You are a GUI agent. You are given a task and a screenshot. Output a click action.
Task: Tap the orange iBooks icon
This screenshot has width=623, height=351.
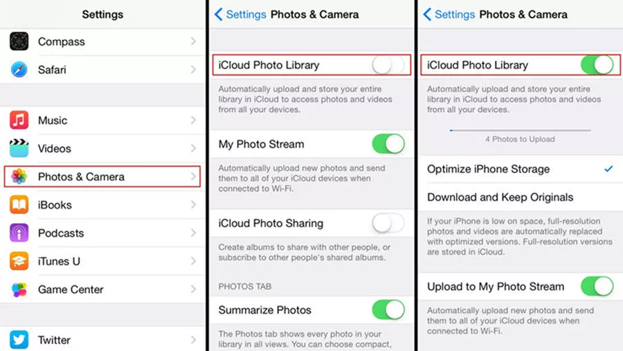(19, 205)
